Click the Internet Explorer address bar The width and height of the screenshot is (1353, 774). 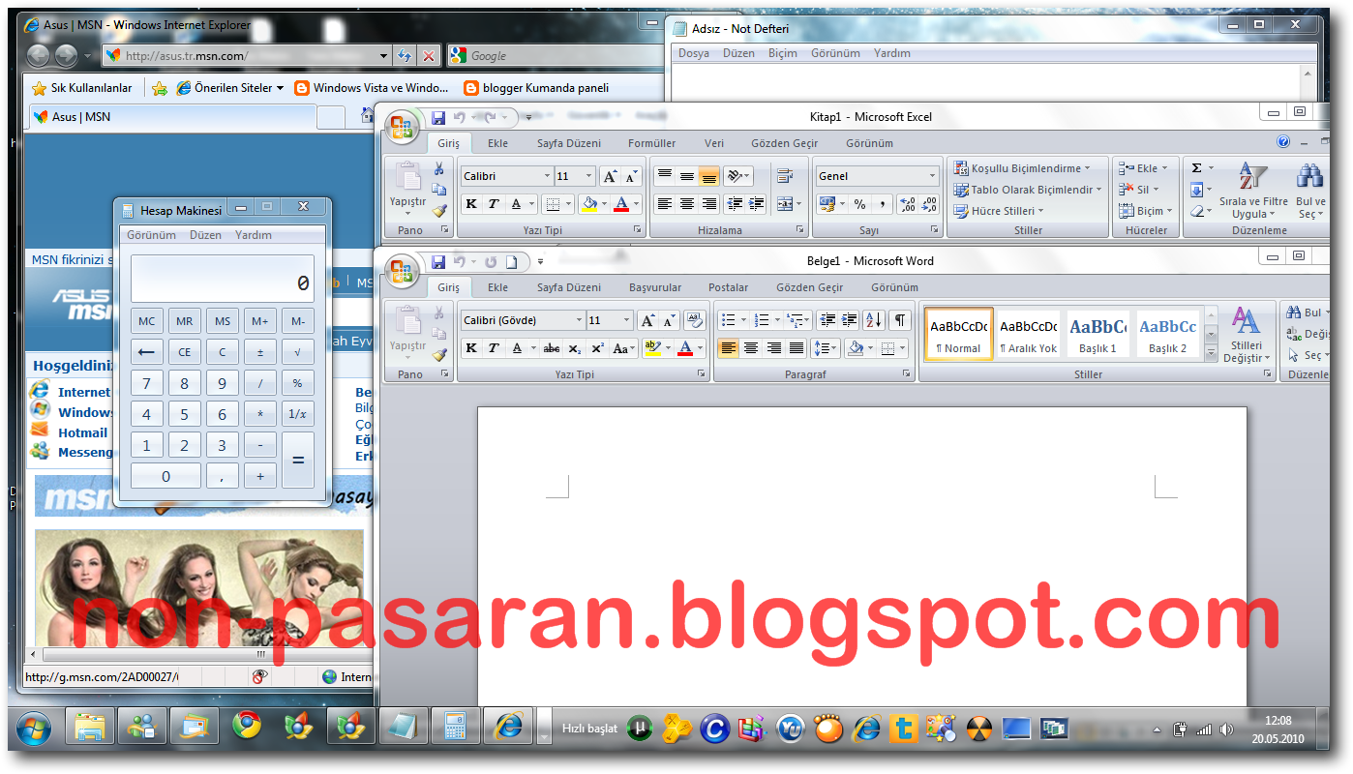pyautogui.click(x=247, y=56)
